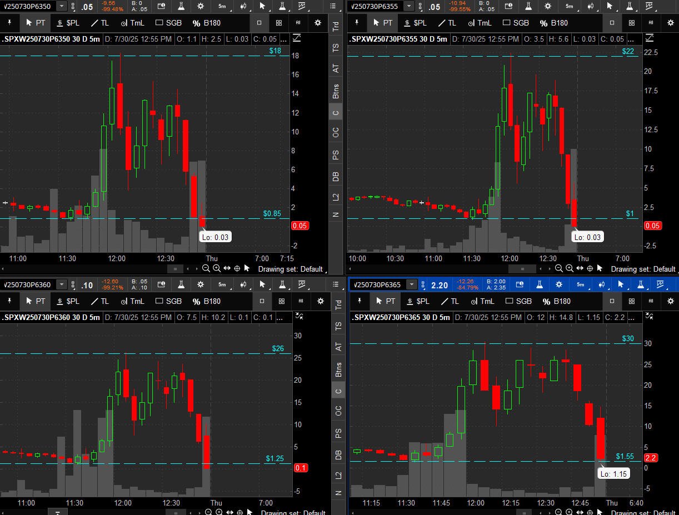
Task: Open Drawing set: Default dropdown in P6355 chart
Action: pos(643,269)
